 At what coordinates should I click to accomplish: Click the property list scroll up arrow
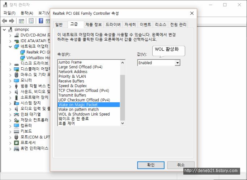pyautogui.click(x=123, y=63)
